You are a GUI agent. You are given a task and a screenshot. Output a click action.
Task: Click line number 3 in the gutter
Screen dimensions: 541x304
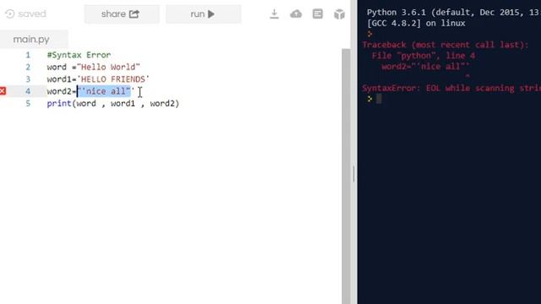(x=28, y=79)
